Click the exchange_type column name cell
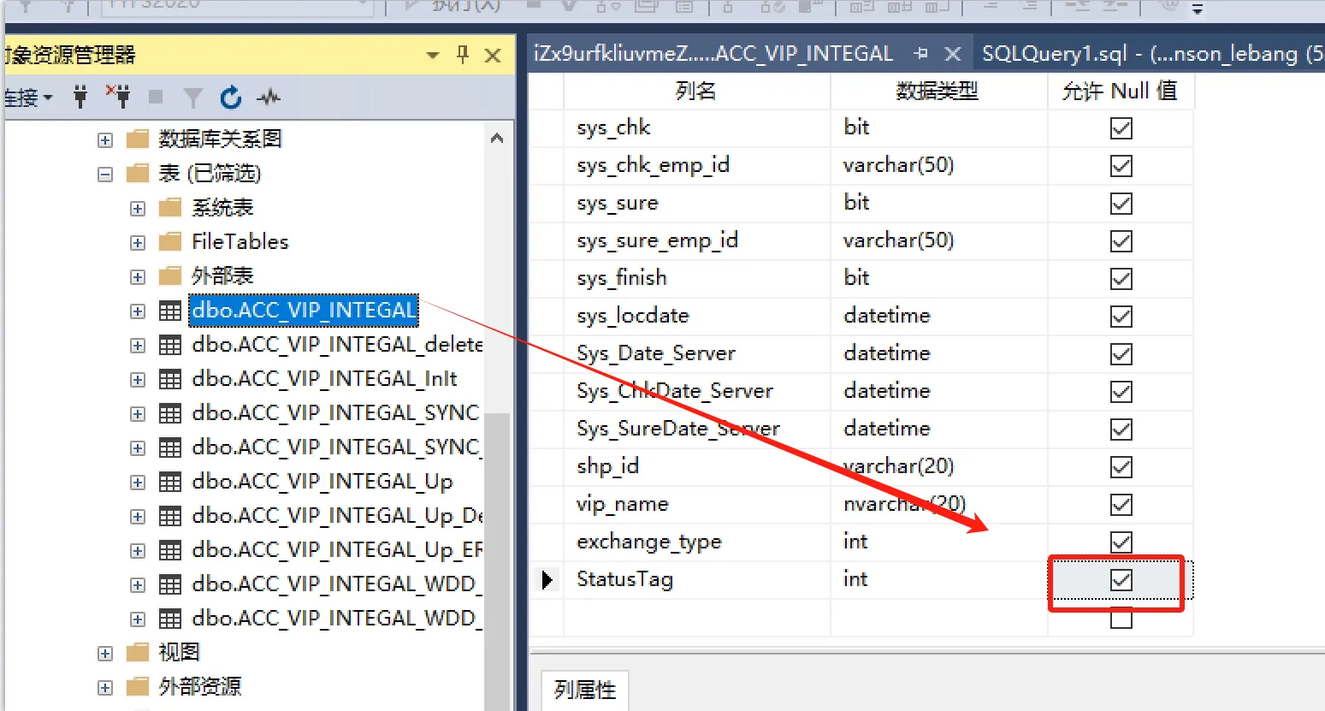This screenshot has height=711, width=1325. click(649, 542)
